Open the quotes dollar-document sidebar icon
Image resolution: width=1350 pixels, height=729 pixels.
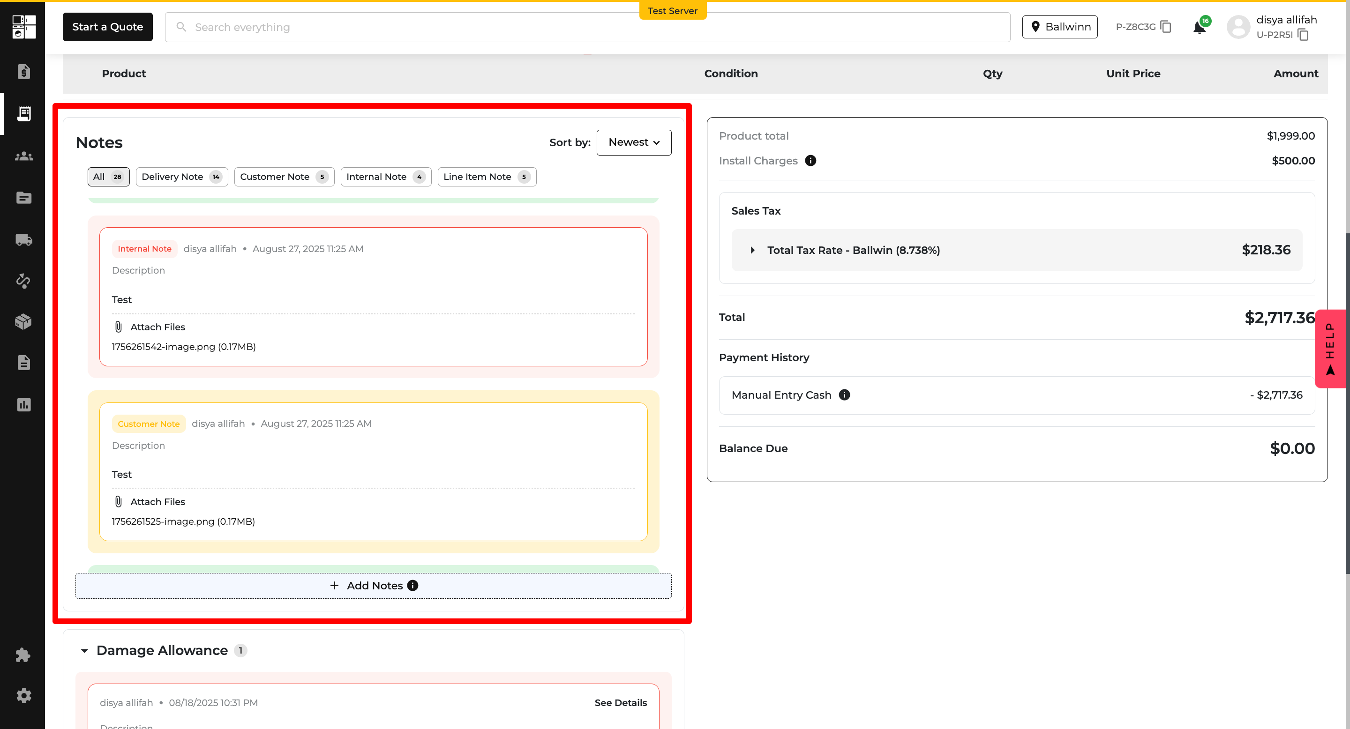pos(23,71)
